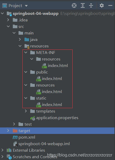Click the Expand All toolbar icon
115x160 pixels.
click(x=83, y=5)
